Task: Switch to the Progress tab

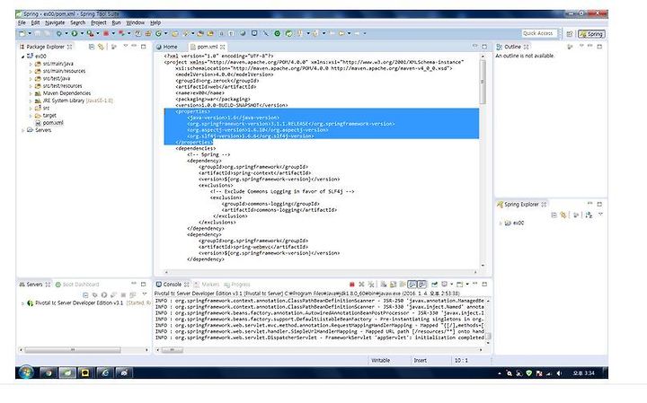Action: pos(237,285)
